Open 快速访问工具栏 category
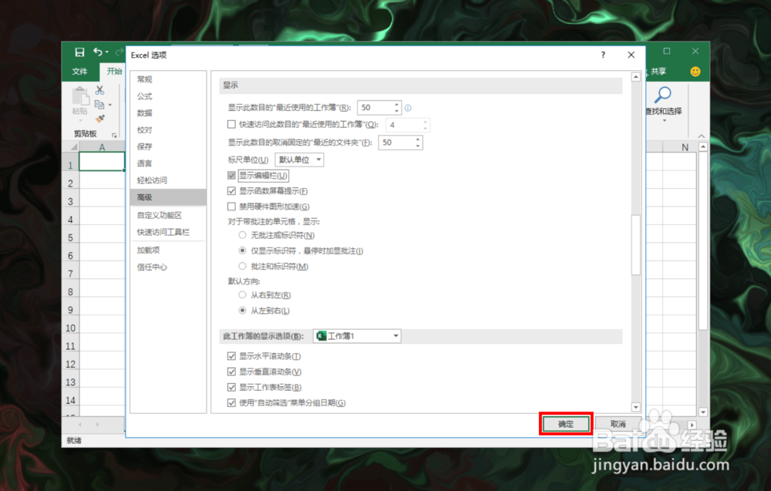Screen dimensions: 771x491 tap(168, 232)
